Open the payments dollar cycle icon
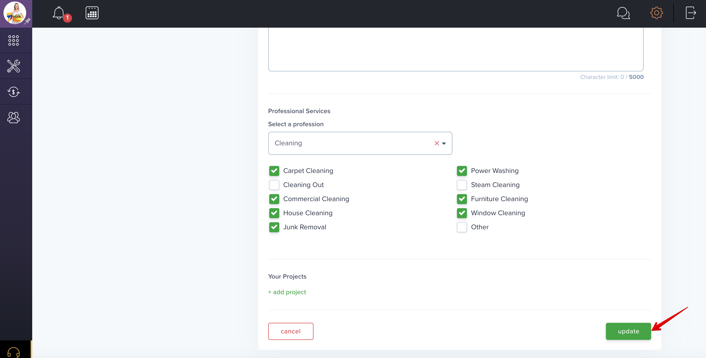706x358 pixels. point(13,92)
